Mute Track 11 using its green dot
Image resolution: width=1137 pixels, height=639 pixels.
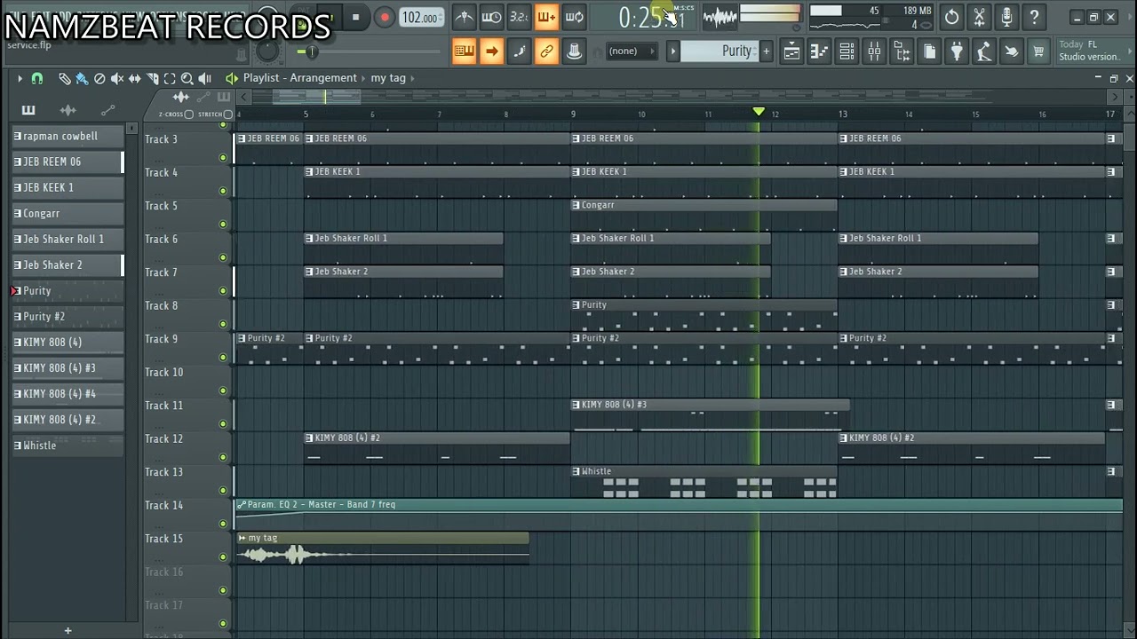coord(223,424)
